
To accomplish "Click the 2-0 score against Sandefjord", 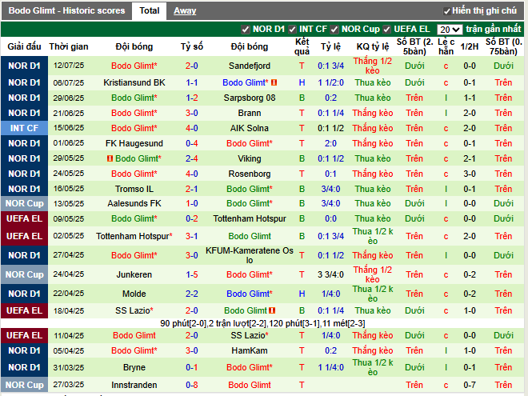I will 192,66.
